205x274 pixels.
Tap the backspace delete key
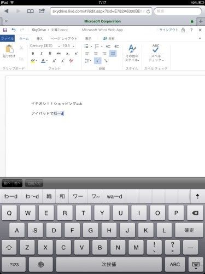click(x=195, y=213)
